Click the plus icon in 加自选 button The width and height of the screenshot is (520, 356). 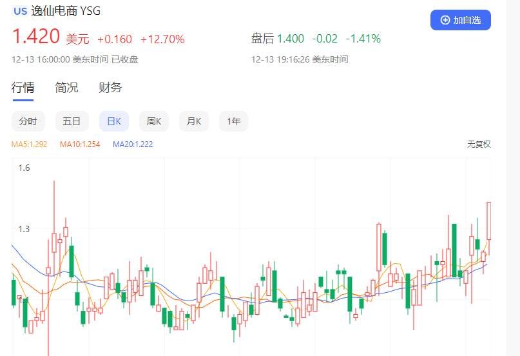445,20
